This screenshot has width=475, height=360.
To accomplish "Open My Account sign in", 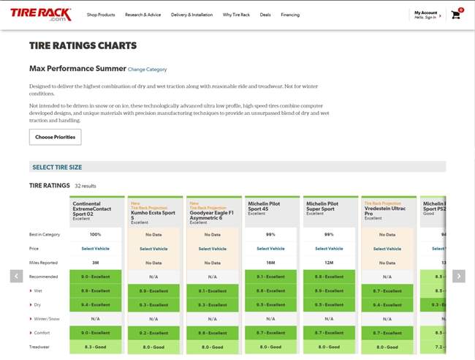I will (427, 15).
